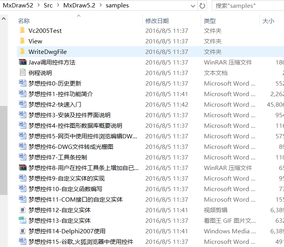Click Word icon of 梦想控件1-控件功能简介
Image resolution: width=284 pixels, height=247 pixels.
coord(23,94)
